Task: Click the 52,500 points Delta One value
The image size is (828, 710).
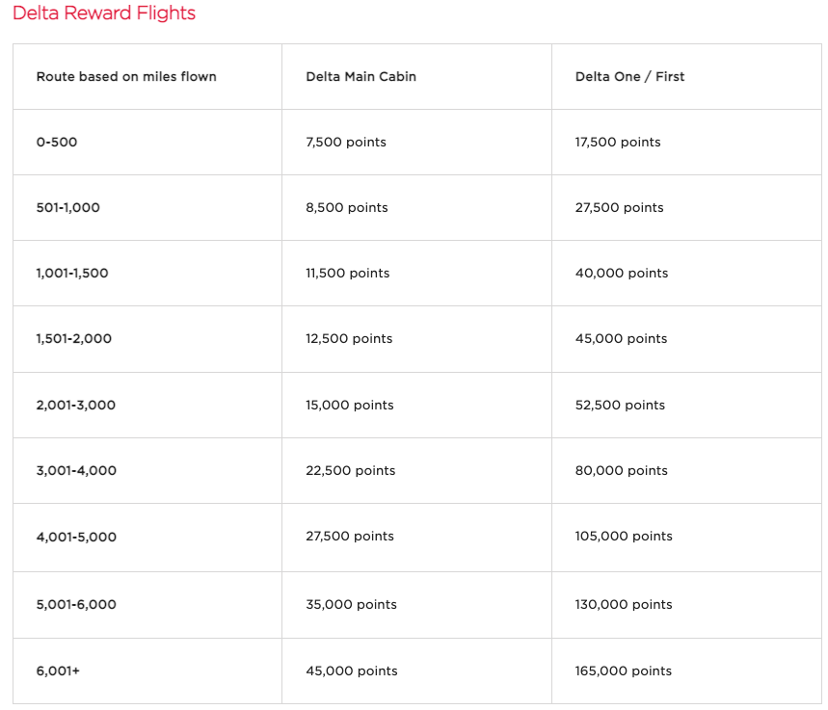Action: point(620,405)
